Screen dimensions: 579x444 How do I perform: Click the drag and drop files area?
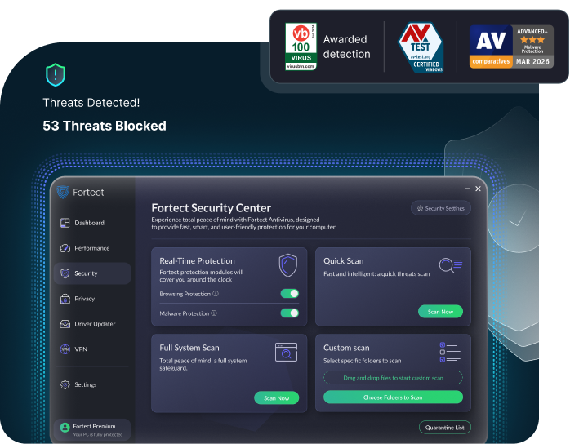tap(394, 378)
